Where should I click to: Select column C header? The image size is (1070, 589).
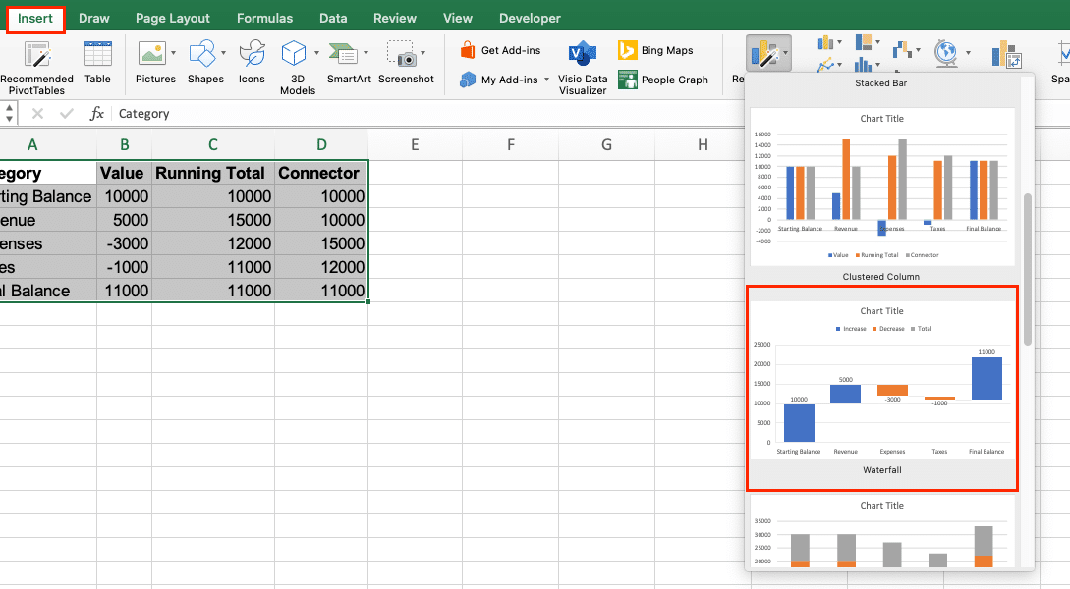tap(213, 144)
